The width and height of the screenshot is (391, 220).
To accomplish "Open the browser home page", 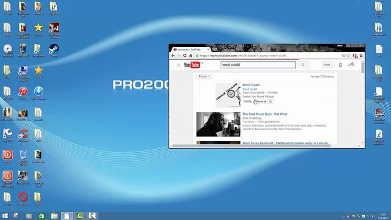I will (x=191, y=56).
